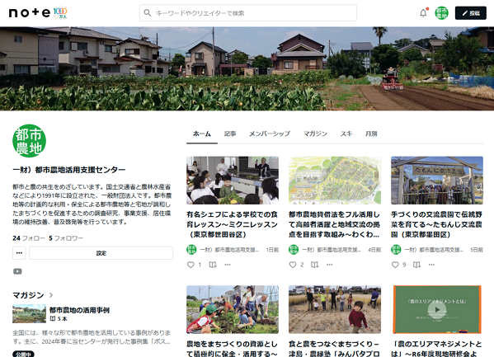This screenshot has width=494, height=357.
Task: Click the note logo in header
Action: pos(30,12)
